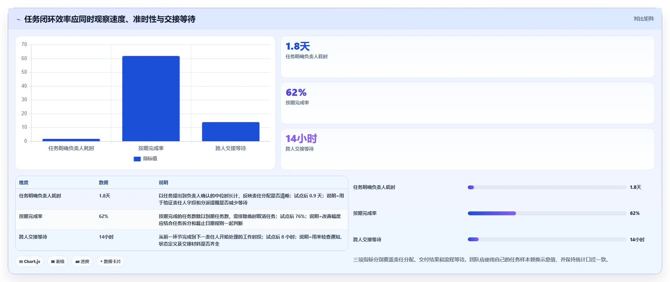The width and height of the screenshot is (670, 282).
Task: Click table cell 按期完成率
Action: 31,216
